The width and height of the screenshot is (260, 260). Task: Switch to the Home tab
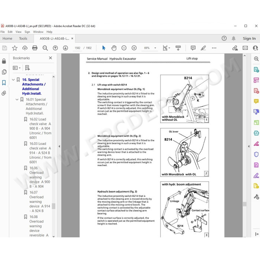[7, 39]
